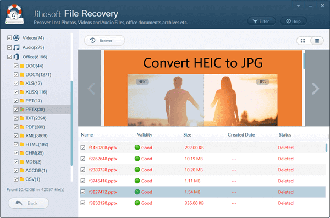Viewport: 330px width, 218px height.
Task: Toggle the DOC(44) checkbox
Action: click(16, 66)
